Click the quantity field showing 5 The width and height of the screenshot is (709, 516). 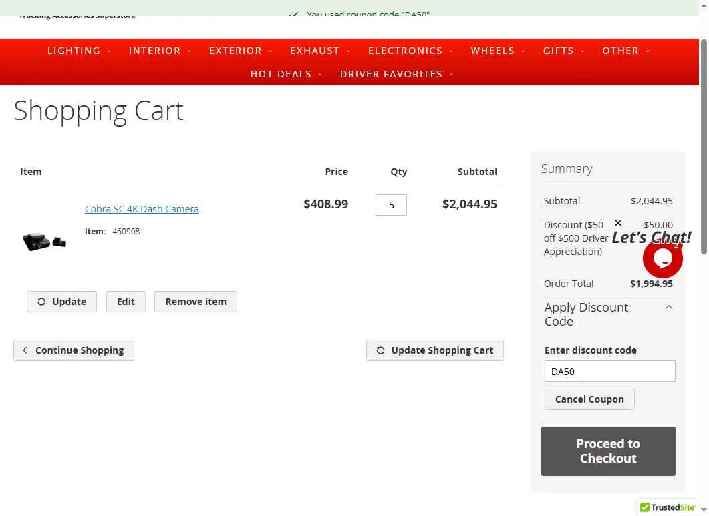point(391,205)
